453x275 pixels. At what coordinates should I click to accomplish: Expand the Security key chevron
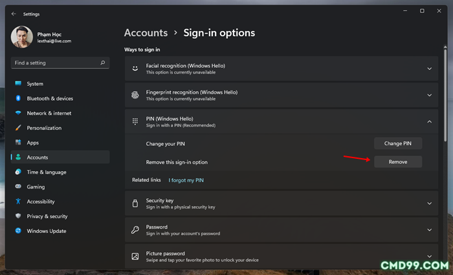[429, 203]
